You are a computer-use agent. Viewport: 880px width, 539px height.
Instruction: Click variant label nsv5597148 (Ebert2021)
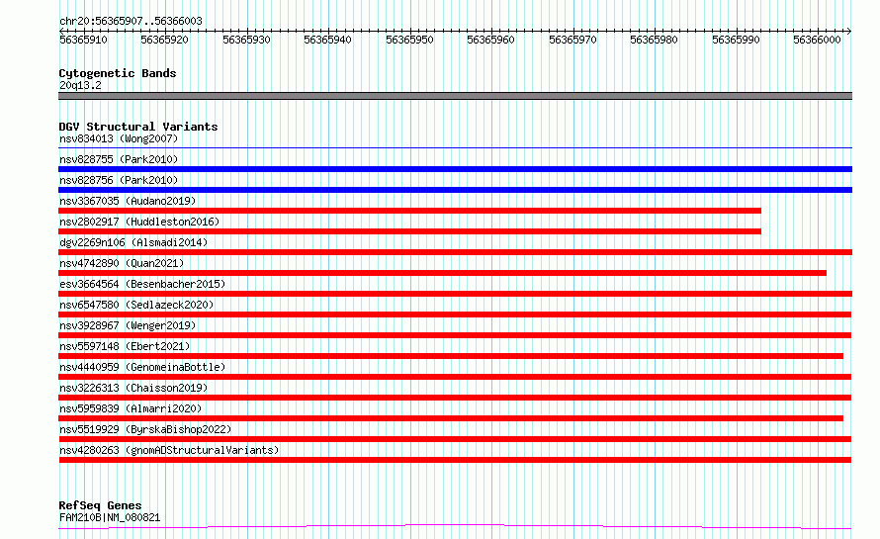[125, 346]
